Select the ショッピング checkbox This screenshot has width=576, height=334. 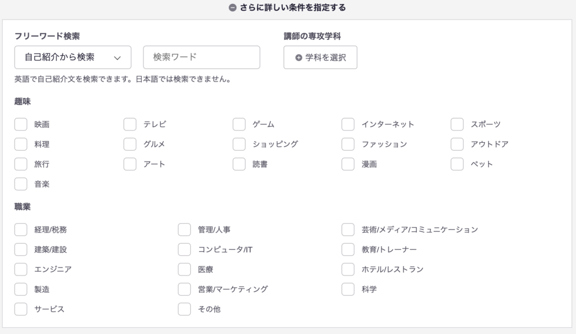pyautogui.click(x=239, y=145)
